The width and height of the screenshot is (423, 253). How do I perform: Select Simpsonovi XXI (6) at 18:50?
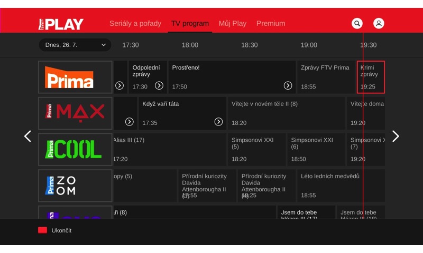(316, 150)
